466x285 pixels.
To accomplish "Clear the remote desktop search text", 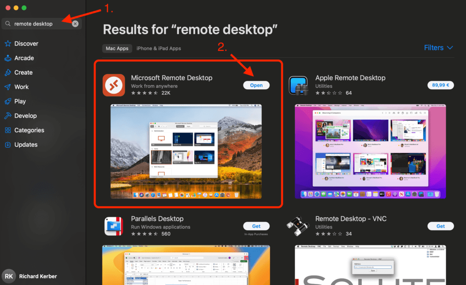I will 75,24.
